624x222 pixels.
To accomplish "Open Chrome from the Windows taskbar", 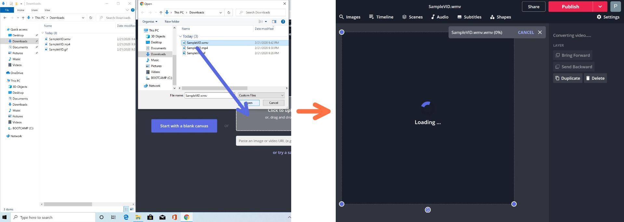I will tap(187, 217).
